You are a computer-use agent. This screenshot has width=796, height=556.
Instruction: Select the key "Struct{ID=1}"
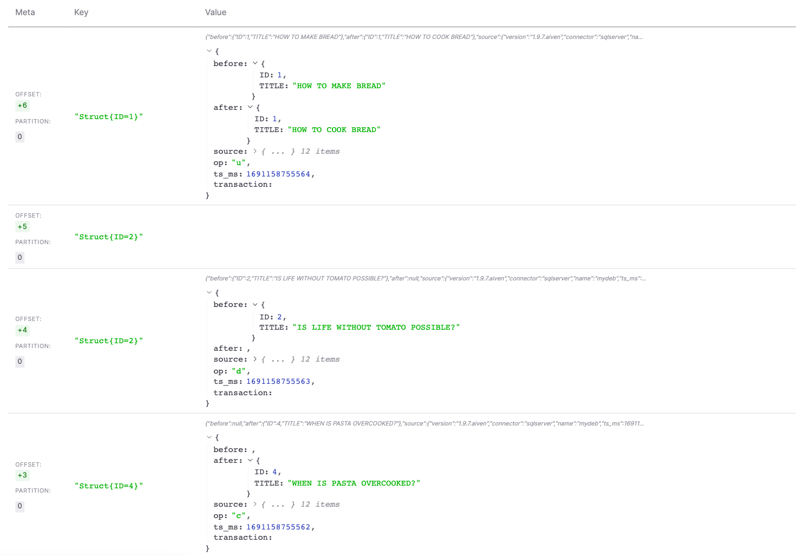[109, 116]
